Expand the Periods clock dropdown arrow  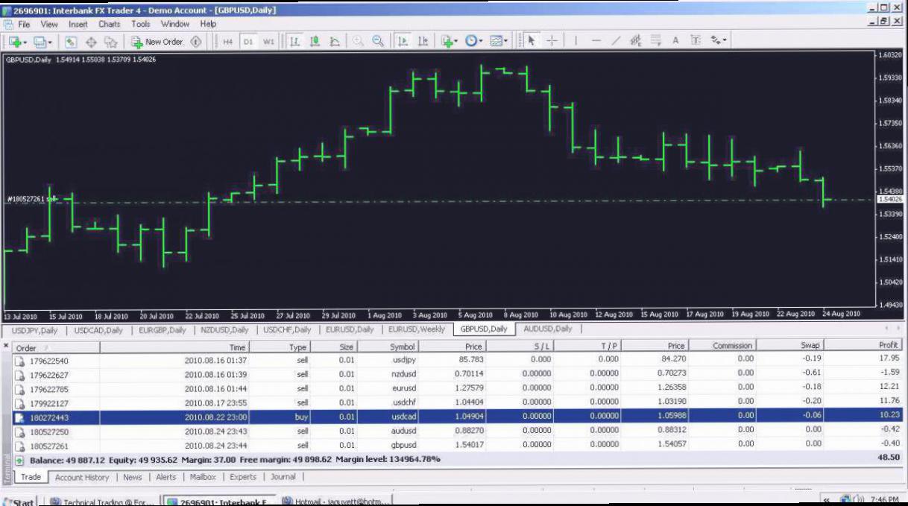[482, 42]
